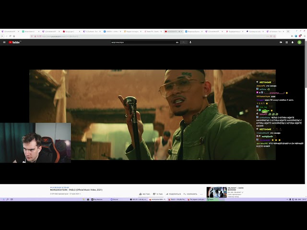This screenshot has height=230, width=307.
Task: Open OBLADAET recommended video thumbnail
Action: (x=216, y=192)
